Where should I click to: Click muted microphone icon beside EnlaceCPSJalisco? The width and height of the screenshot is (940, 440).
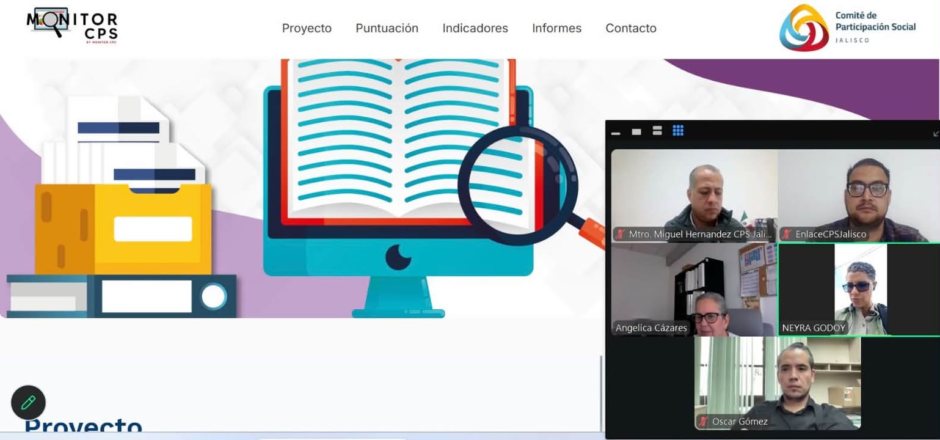click(x=787, y=234)
